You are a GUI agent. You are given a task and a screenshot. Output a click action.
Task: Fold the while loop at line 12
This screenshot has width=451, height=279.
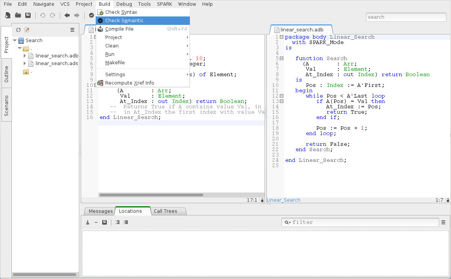click(281, 96)
